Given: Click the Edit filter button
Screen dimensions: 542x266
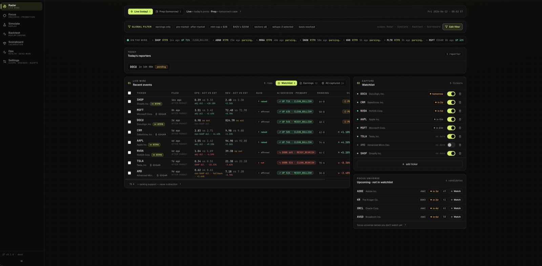Looking at the screenshot, I should [452, 27].
